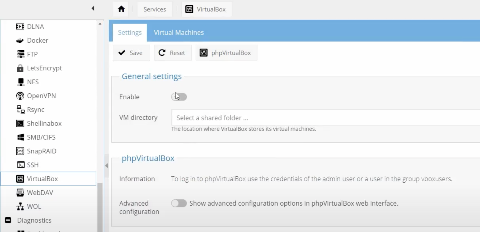Toggle the Advanced configuration switch
The height and width of the screenshot is (232, 480).
pyautogui.click(x=179, y=203)
